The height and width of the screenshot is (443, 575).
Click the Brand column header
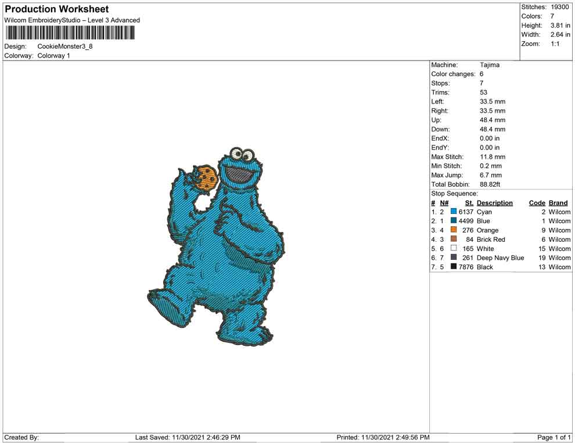coord(558,202)
